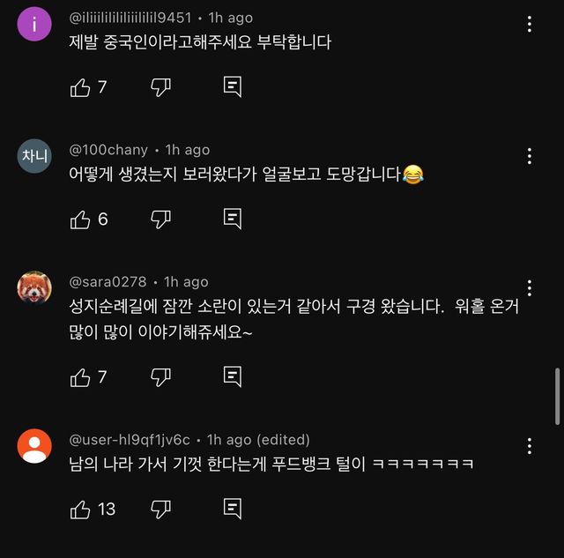The height and width of the screenshot is (558, 564).
Task: Open the @100chany username link
Action: (108, 150)
